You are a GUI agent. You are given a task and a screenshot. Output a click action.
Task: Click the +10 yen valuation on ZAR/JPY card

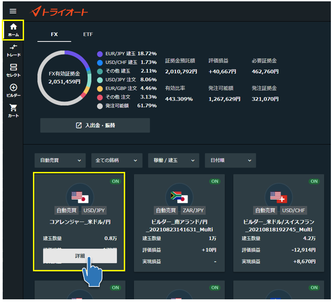[x=209, y=250]
